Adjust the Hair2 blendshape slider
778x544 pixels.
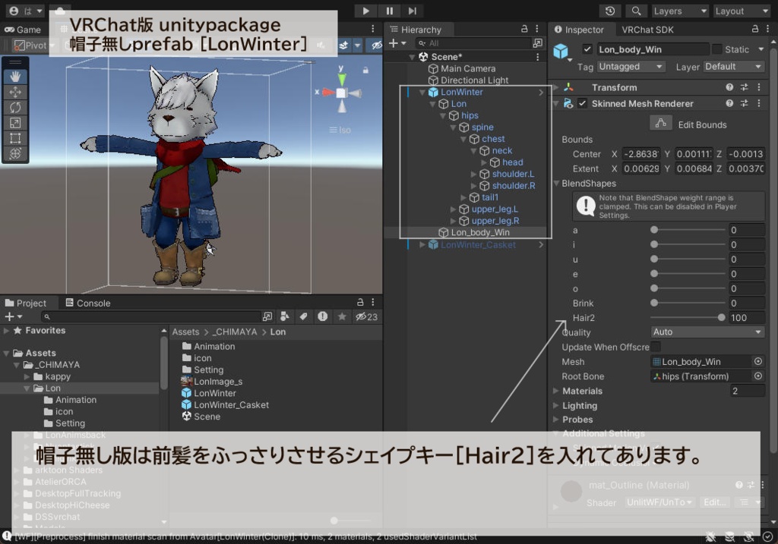688,318
